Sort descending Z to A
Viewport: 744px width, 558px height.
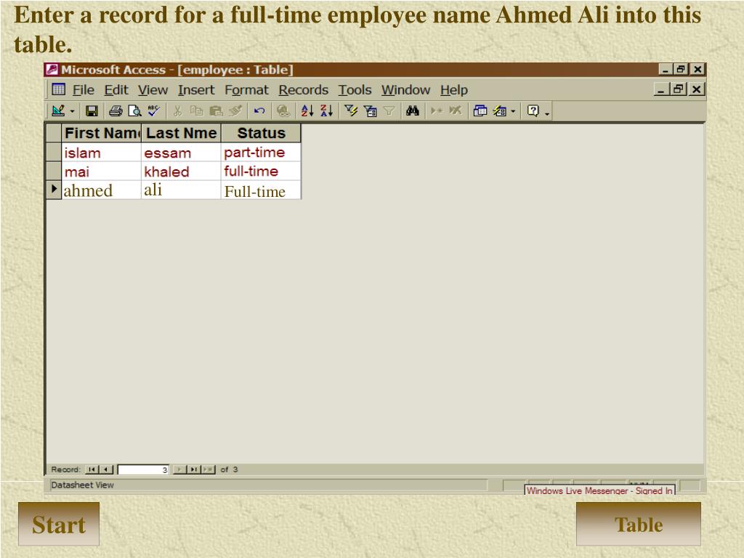[x=326, y=111]
